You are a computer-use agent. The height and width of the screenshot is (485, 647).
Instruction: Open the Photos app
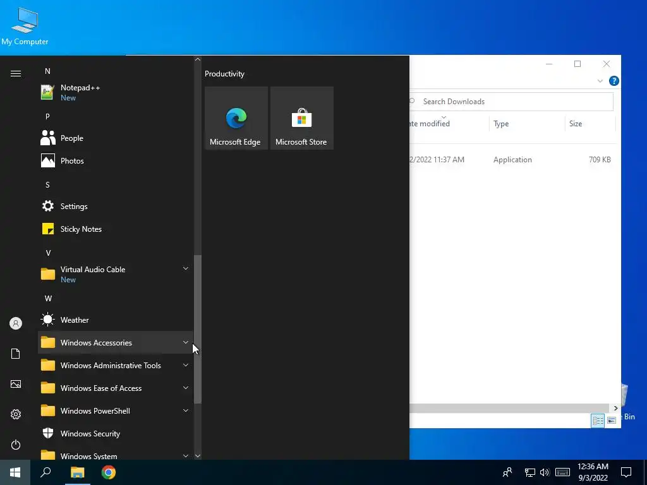(116, 161)
